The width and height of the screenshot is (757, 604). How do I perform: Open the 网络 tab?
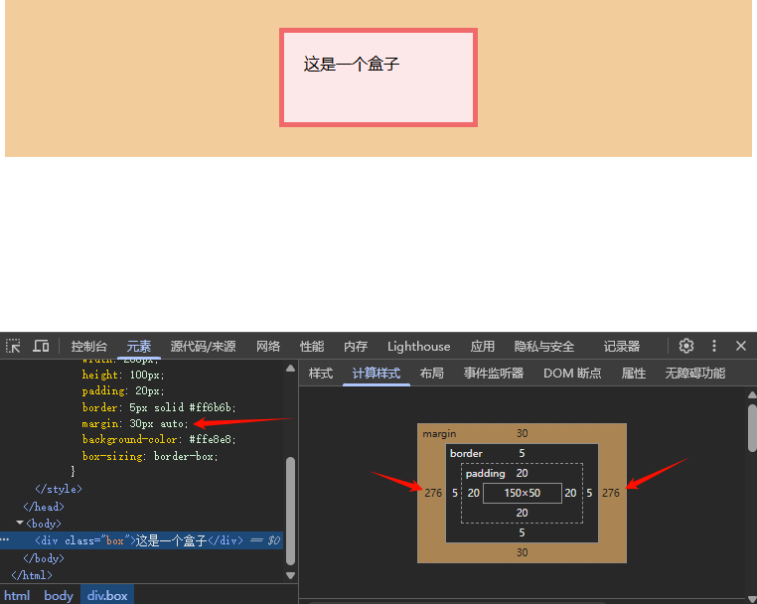coord(268,347)
